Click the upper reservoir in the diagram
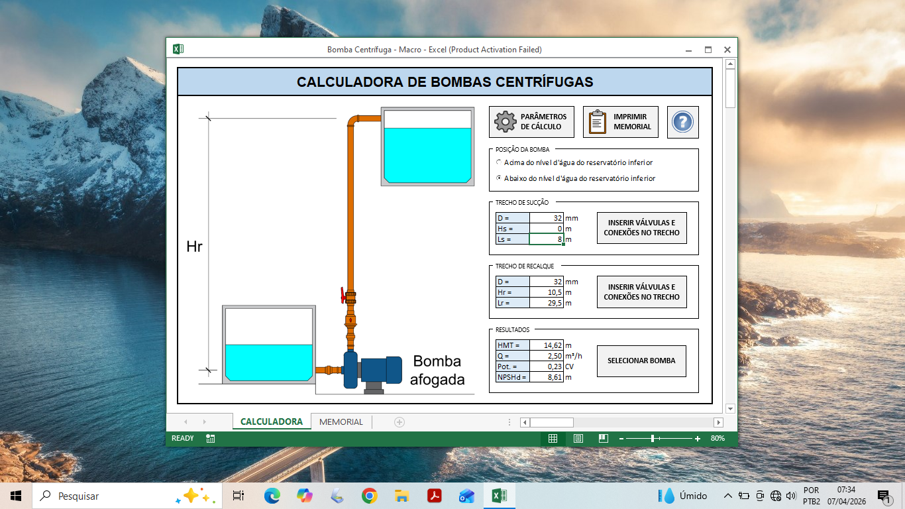This screenshot has width=905, height=509. [x=427, y=146]
